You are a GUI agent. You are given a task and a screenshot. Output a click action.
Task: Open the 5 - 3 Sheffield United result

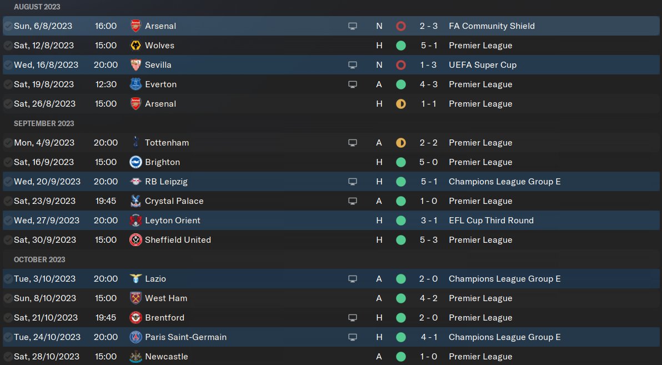click(429, 239)
